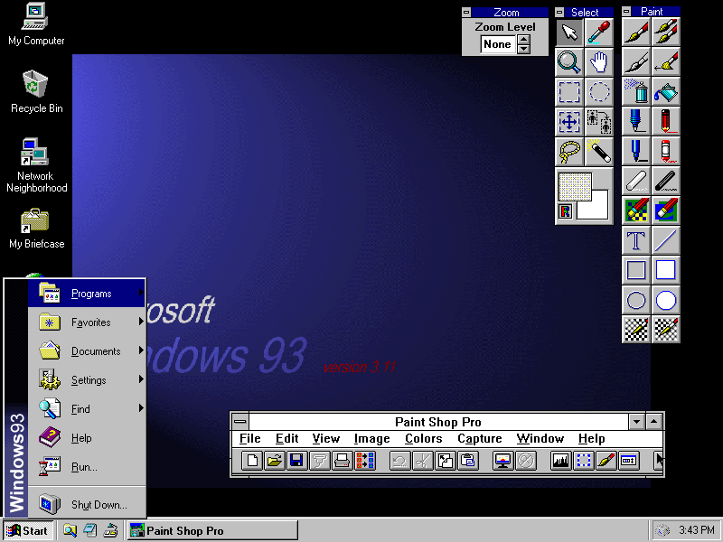Choose the Lasso freehand selection tool
Image resolution: width=723 pixels, height=542 pixels.
(x=568, y=150)
